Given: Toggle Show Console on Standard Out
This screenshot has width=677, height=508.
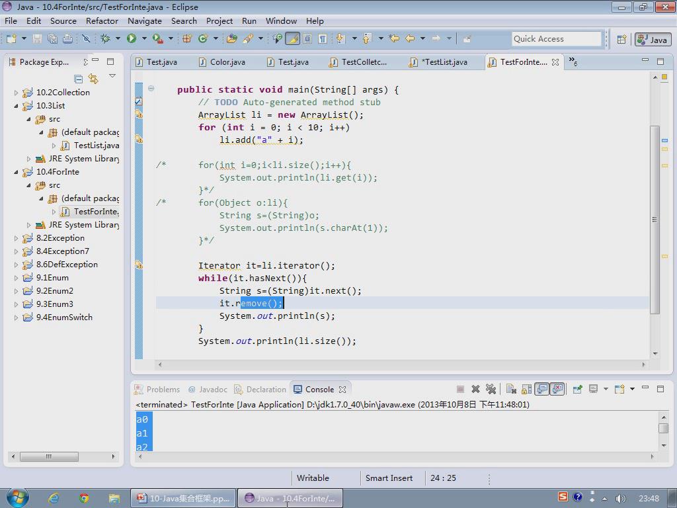Looking at the screenshot, I should click(542, 389).
